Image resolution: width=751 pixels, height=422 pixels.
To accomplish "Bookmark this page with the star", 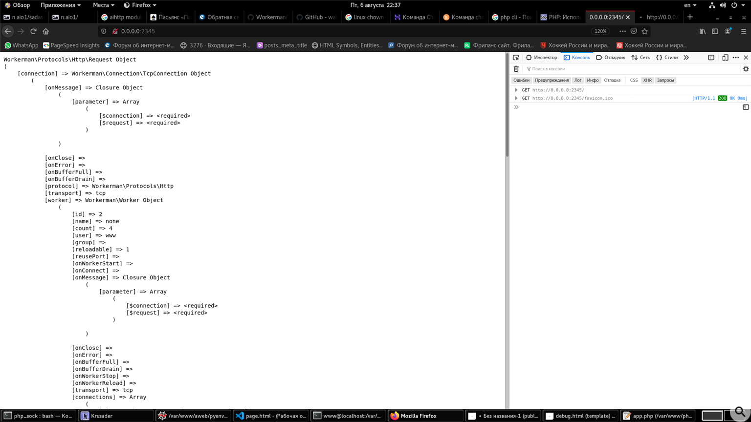I will point(644,31).
